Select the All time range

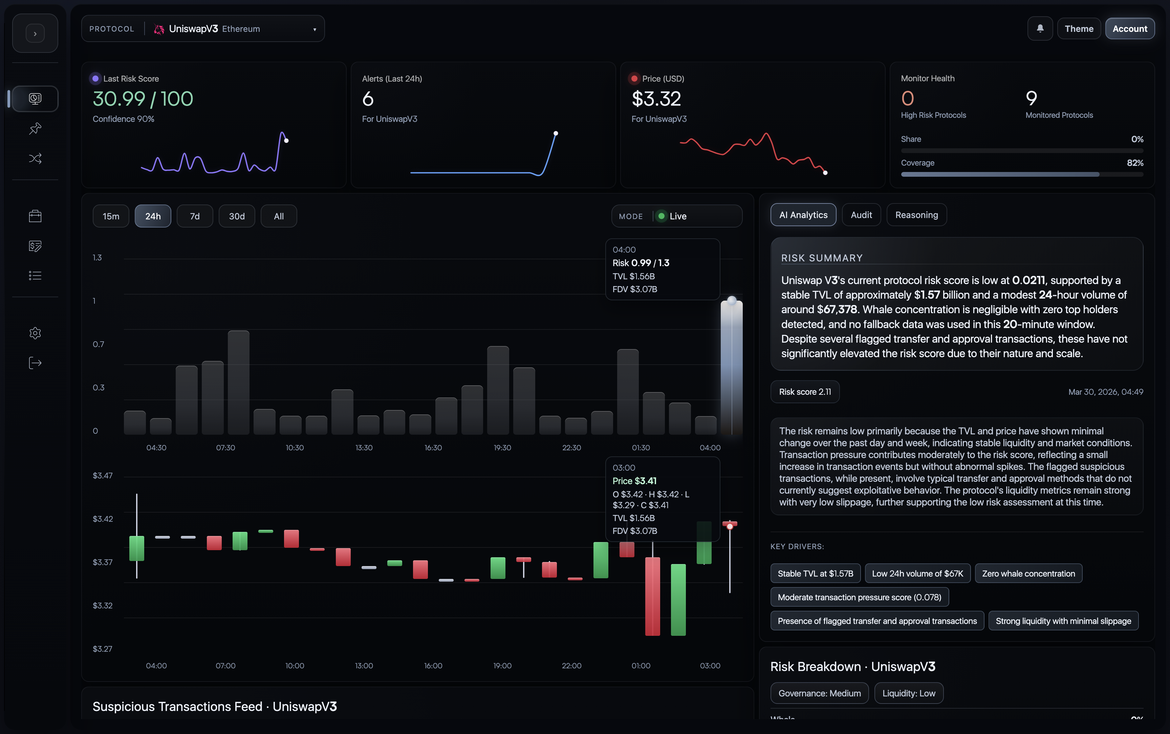point(279,216)
